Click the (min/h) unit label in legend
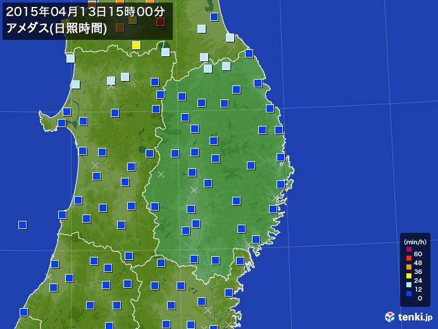 pos(415,242)
